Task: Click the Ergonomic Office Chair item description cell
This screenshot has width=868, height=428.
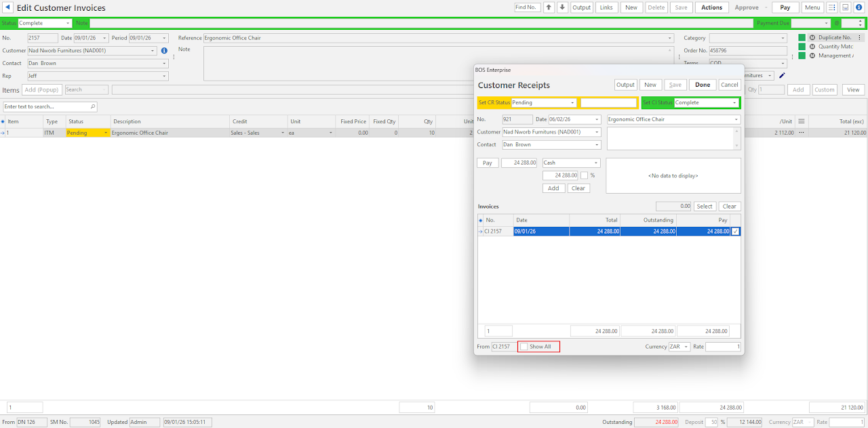Action: point(170,133)
